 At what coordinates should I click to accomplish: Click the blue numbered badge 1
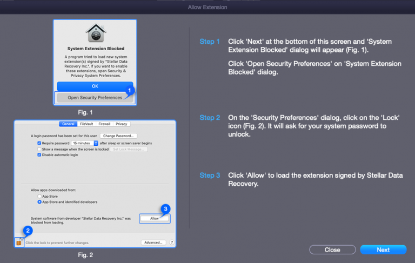(130, 91)
